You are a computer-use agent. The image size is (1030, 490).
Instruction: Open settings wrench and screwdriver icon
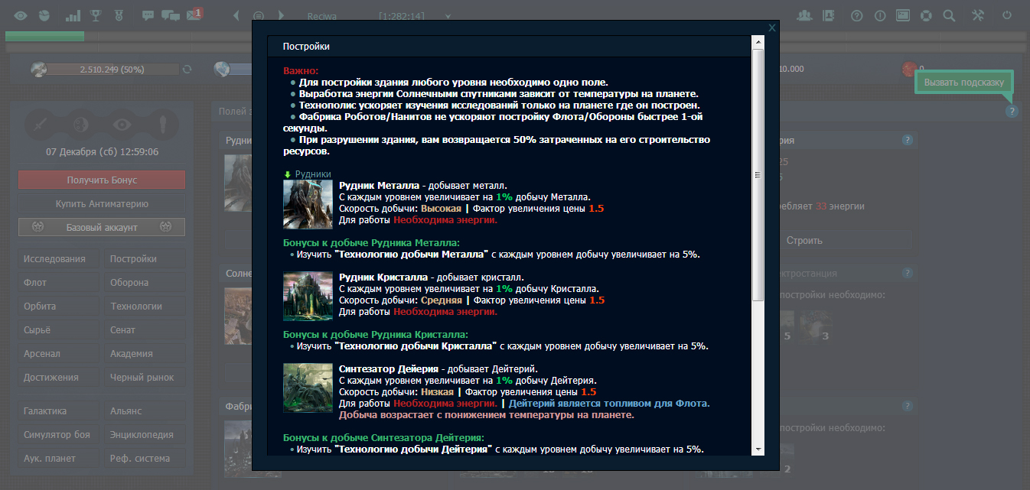coord(979,15)
